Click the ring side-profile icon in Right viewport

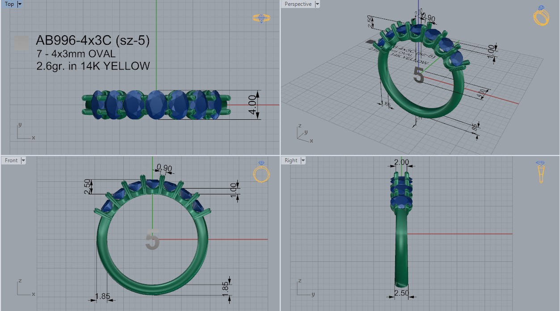click(540, 172)
